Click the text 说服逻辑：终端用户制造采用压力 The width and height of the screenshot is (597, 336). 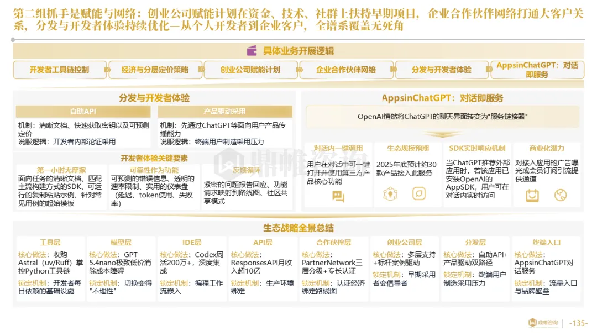[x=212, y=141]
